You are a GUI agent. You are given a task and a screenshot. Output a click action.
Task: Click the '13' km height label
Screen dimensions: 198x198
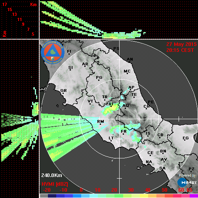pos(15,14)
